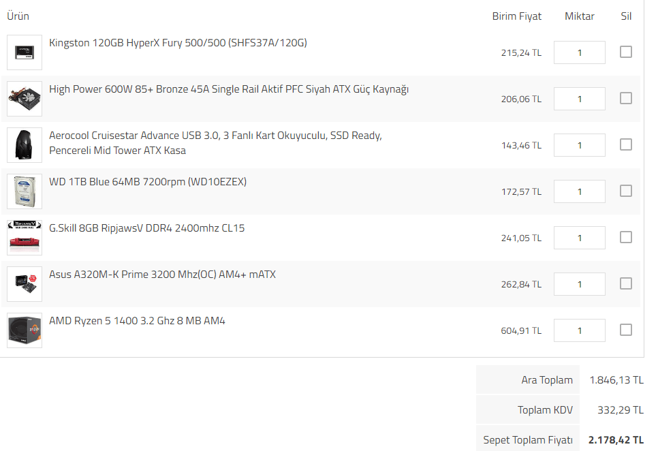The width and height of the screenshot is (658, 451).
Task: Open the Kingston 120GB HyperX Fury product link
Action: (x=178, y=43)
